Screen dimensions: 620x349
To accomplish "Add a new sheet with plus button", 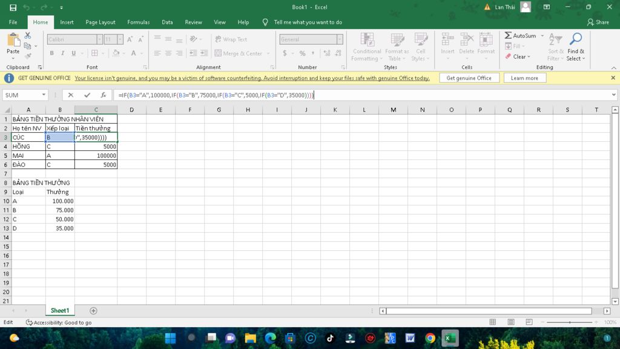I will coord(93,311).
